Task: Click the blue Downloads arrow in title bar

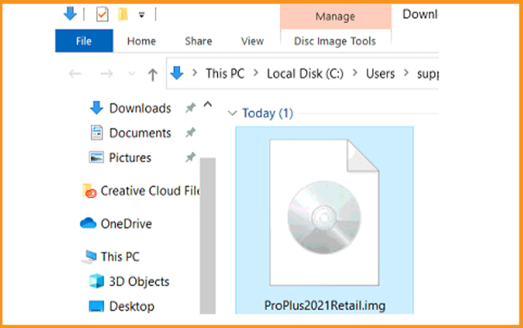Action: click(70, 14)
